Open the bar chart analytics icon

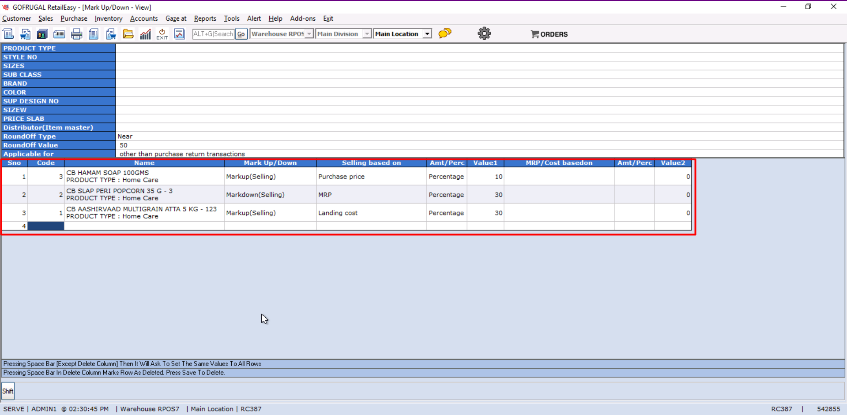pos(145,34)
